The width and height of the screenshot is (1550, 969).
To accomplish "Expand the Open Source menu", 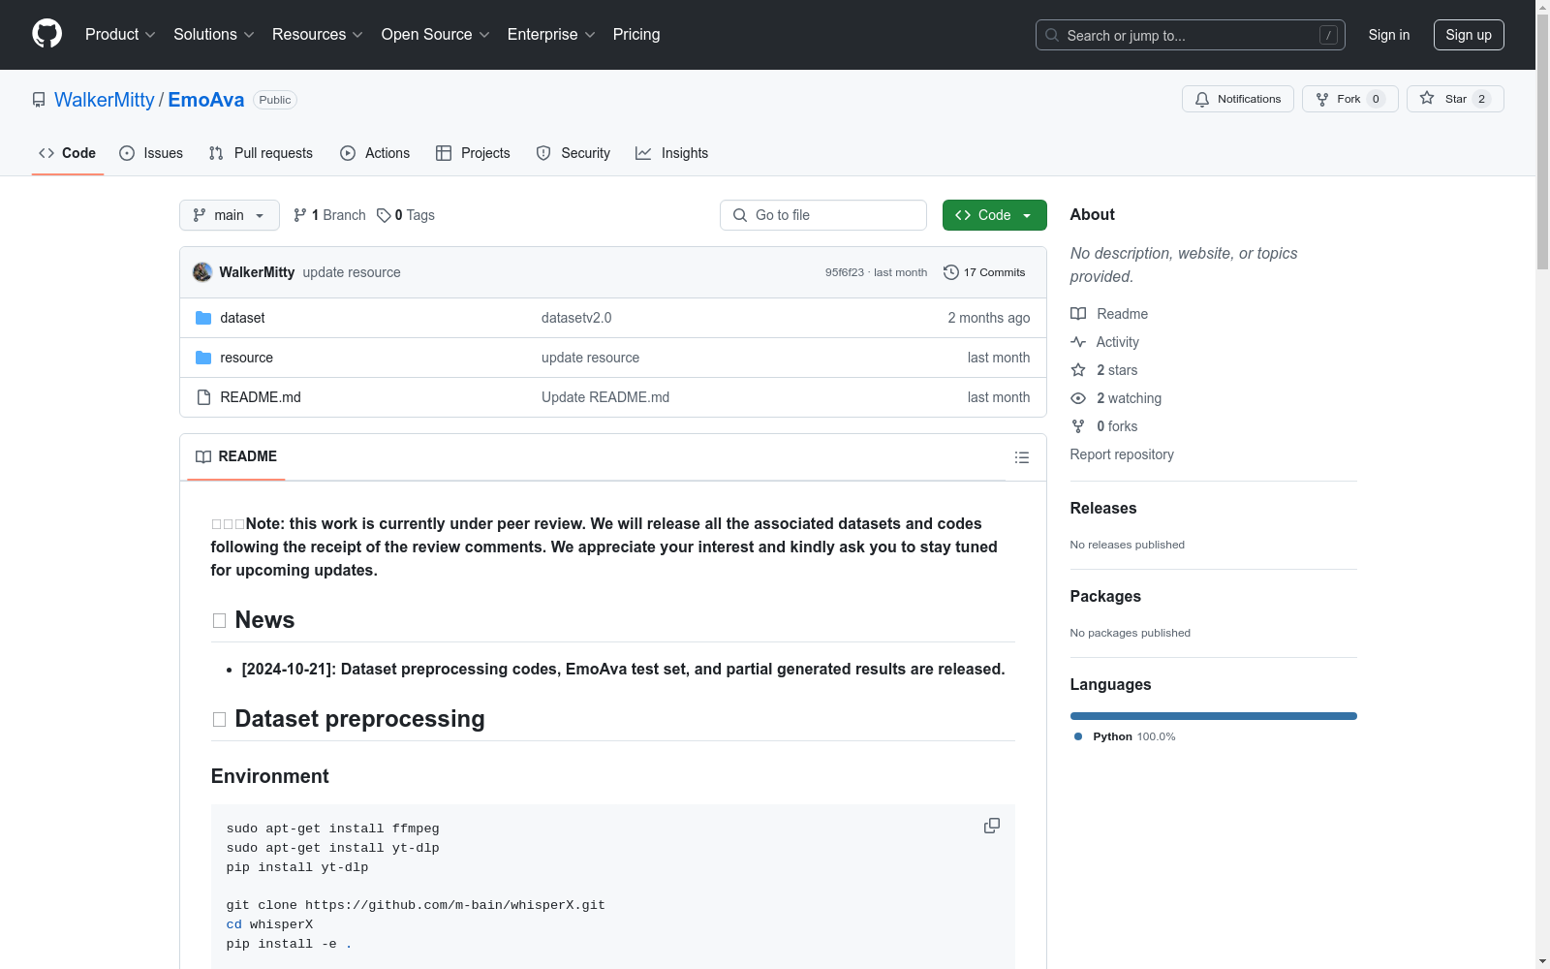I will coord(436,34).
